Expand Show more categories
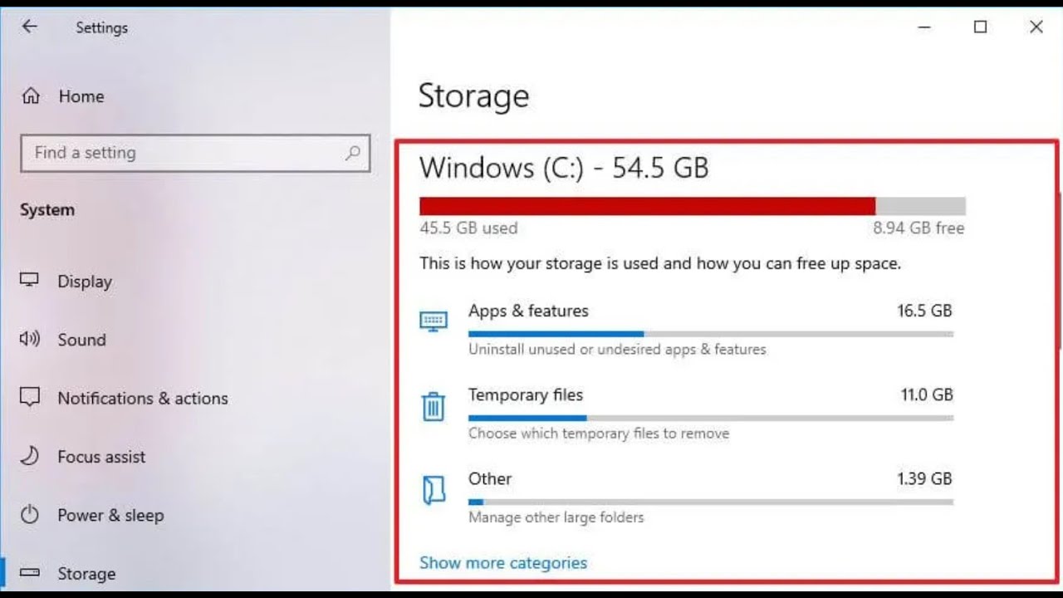 (x=503, y=562)
